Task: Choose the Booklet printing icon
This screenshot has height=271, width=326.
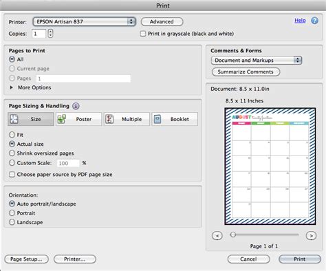Action: (x=157, y=119)
